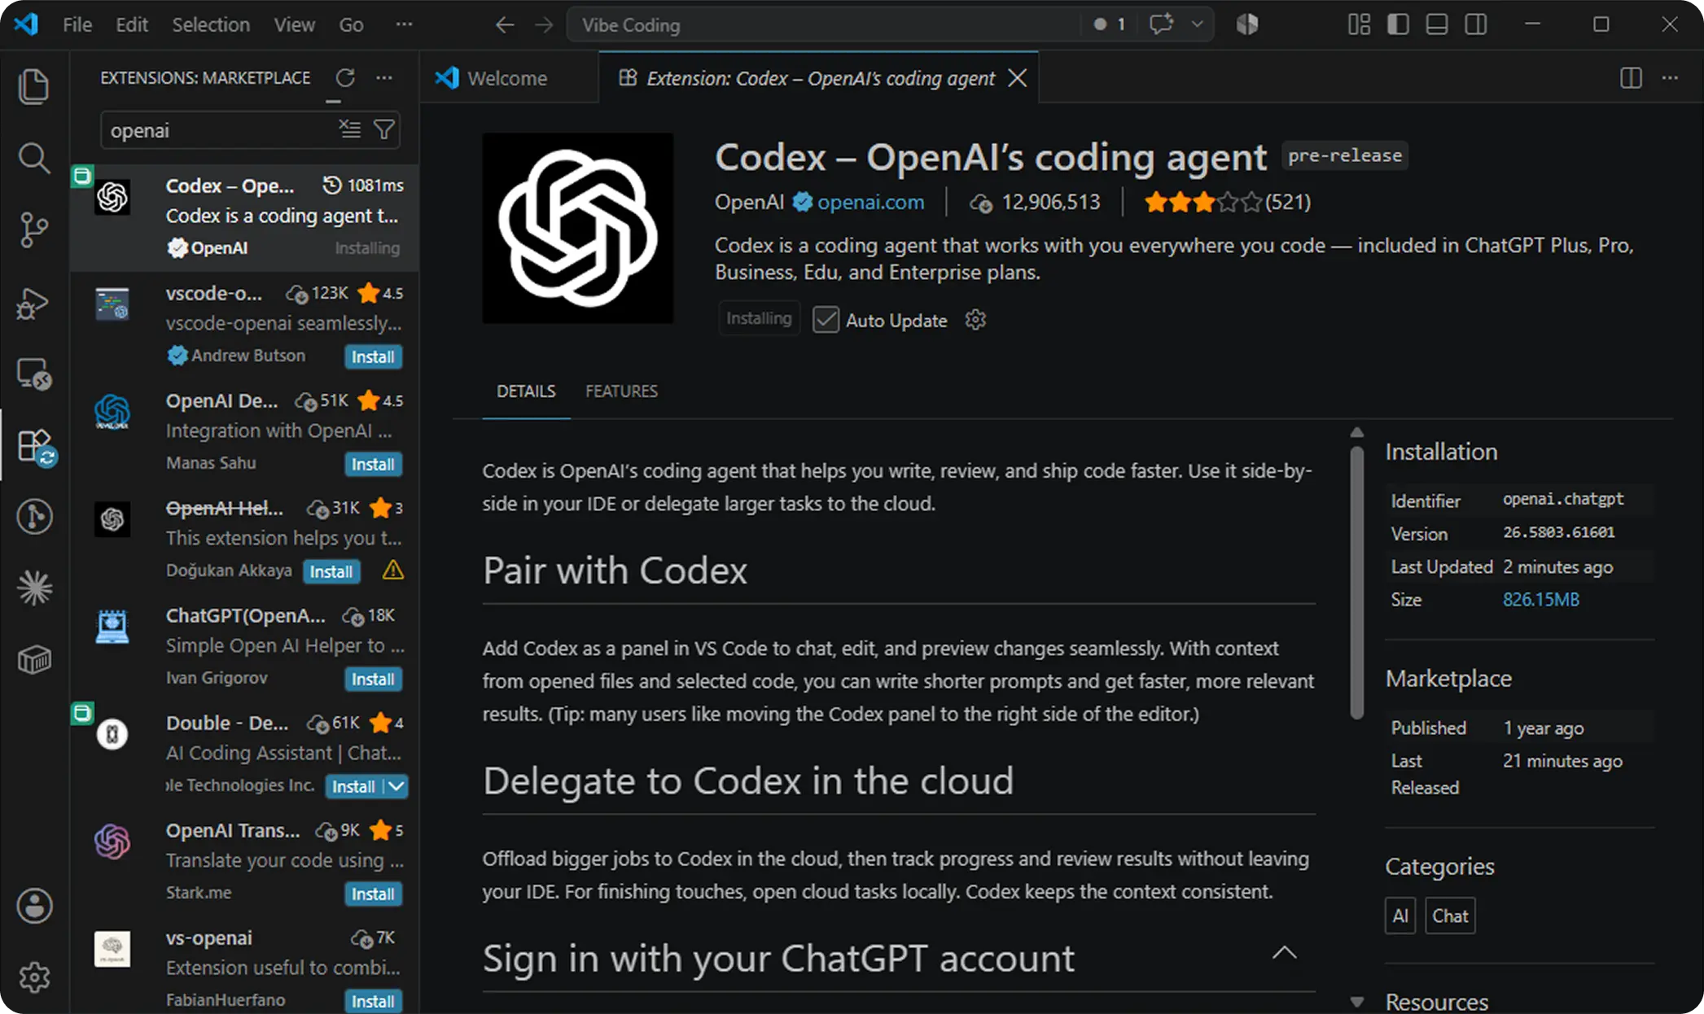
Task: Go forward in navigation history
Action: [544, 25]
